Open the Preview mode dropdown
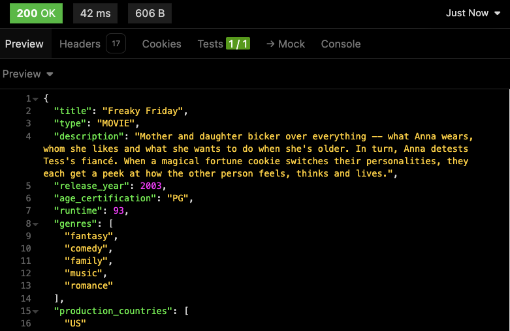The width and height of the screenshot is (510, 331). click(x=27, y=74)
